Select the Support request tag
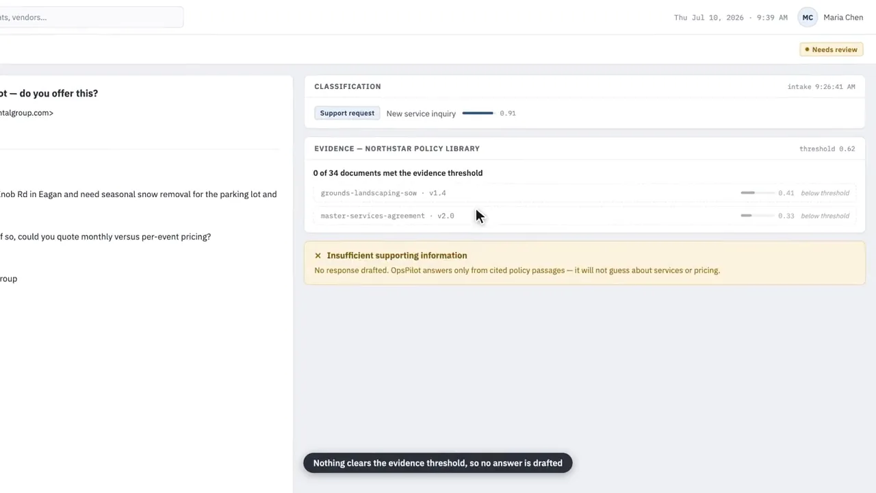876x493 pixels. 347,113
